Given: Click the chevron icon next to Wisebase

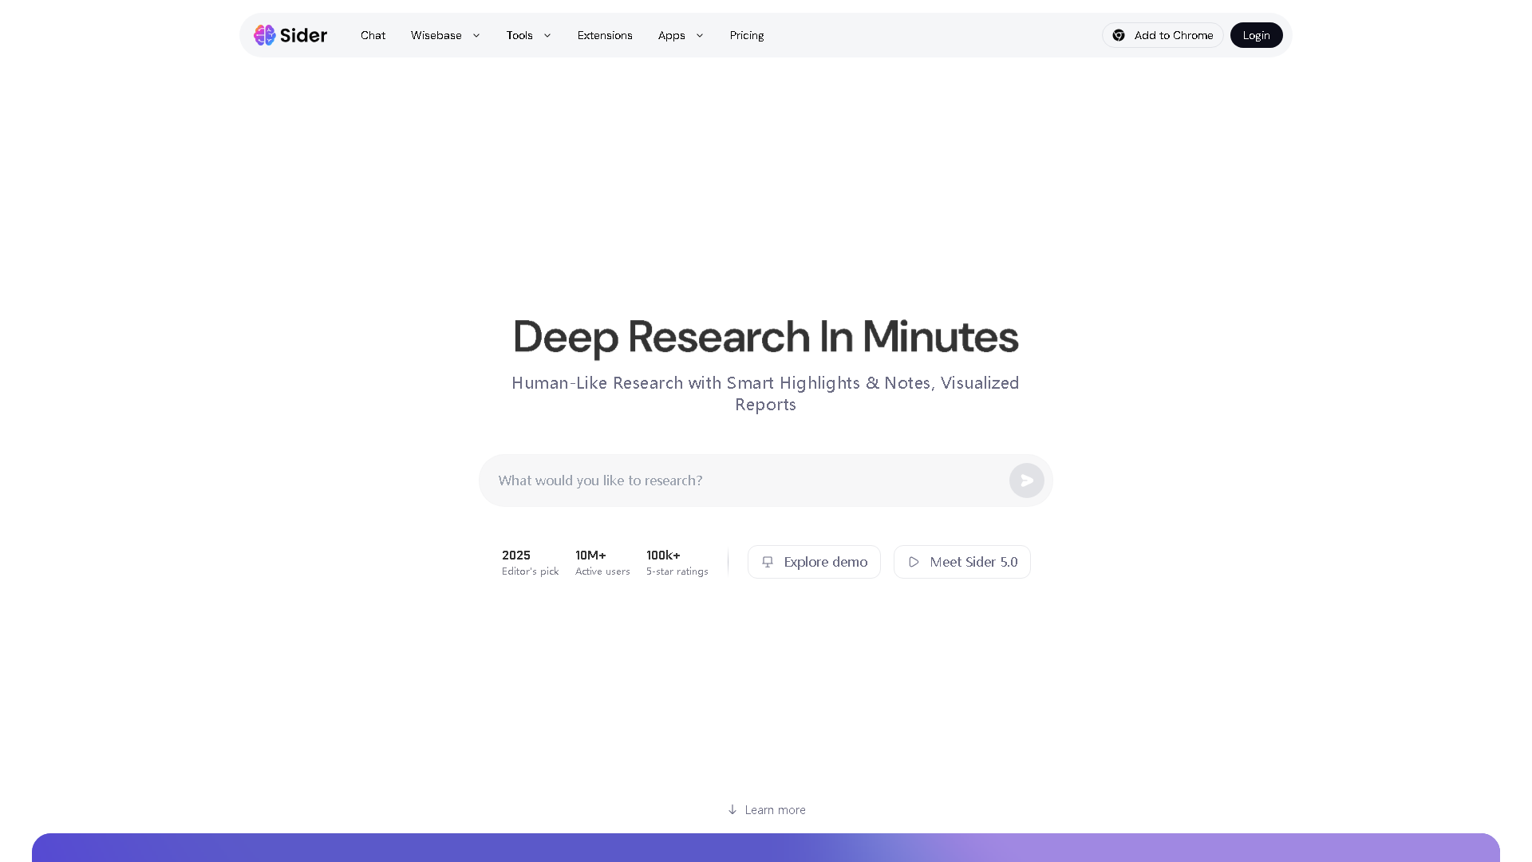Looking at the screenshot, I should [x=476, y=35].
